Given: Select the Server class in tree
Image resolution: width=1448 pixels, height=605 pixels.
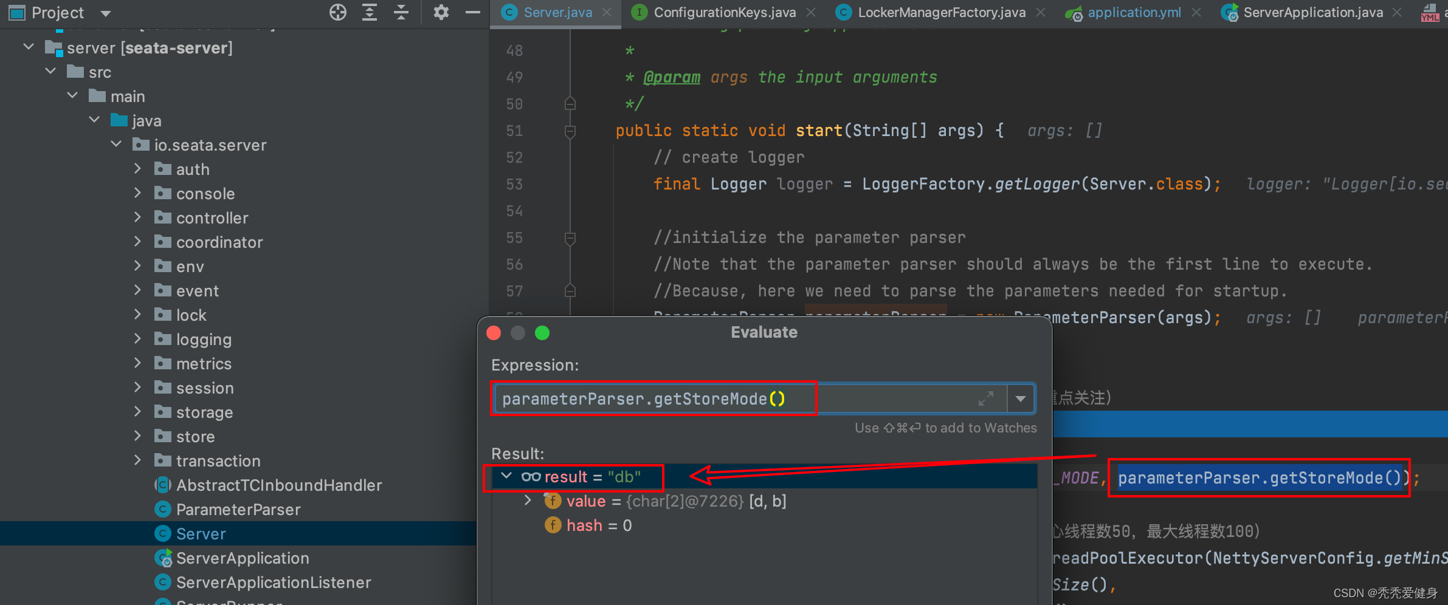Looking at the screenshot, I should pos(201,534).
